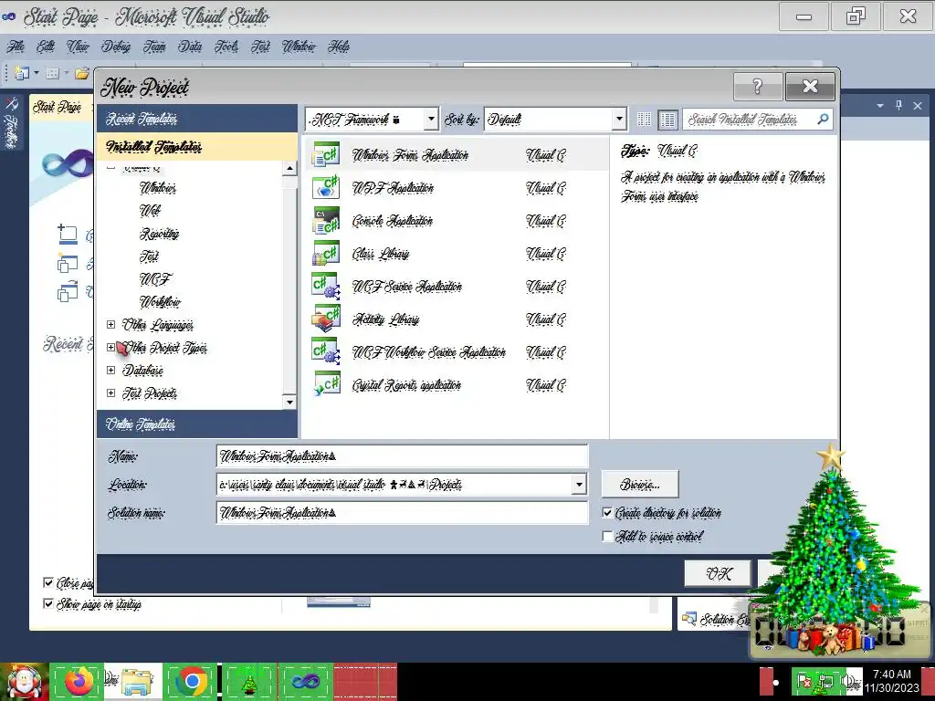Click the Browse... button
935x701 pixels.
click(640, 484)
